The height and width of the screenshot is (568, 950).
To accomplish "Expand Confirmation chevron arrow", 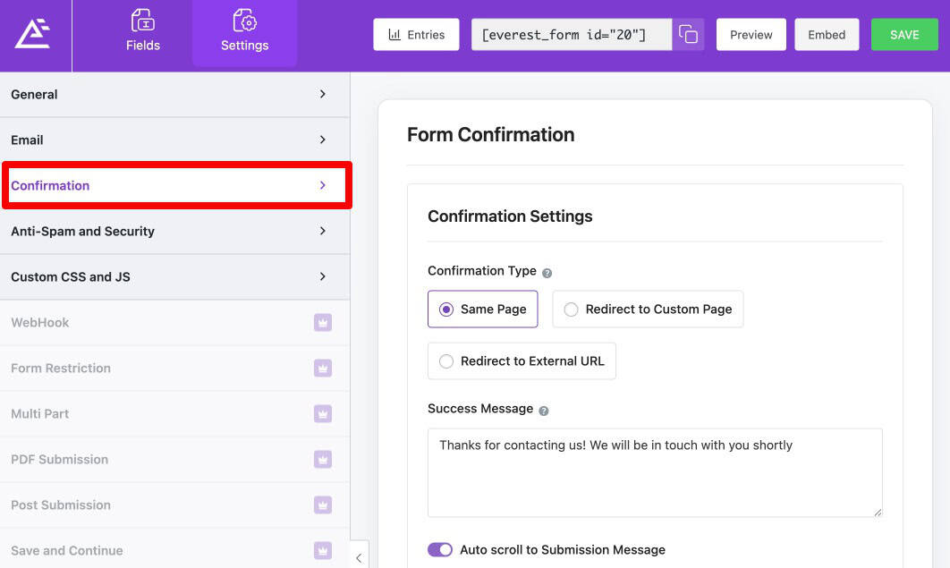I will 323,185.
